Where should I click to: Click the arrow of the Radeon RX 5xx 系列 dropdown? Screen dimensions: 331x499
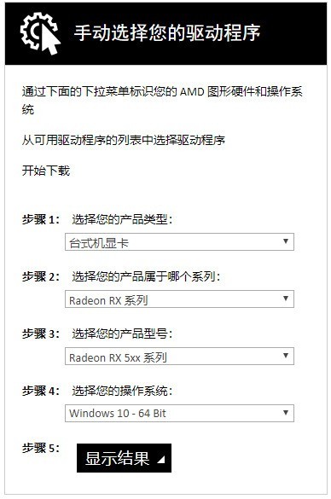[286, 356]
